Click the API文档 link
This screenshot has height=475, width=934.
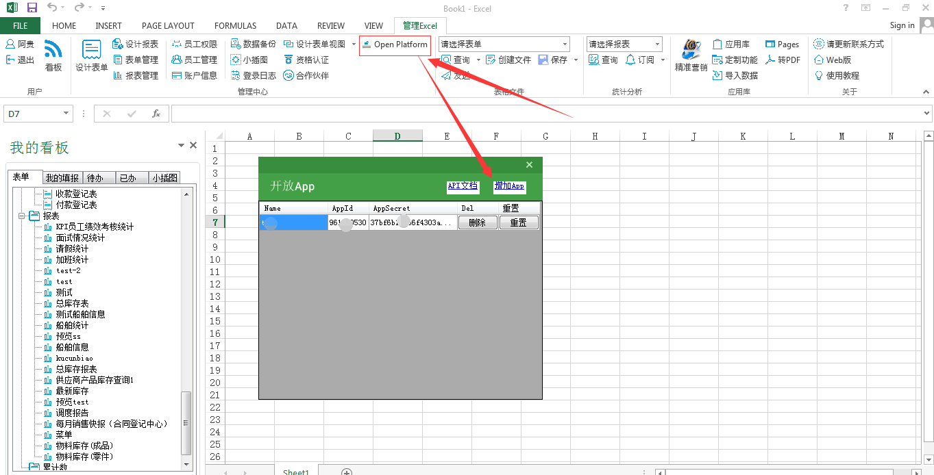pos(463,185)
